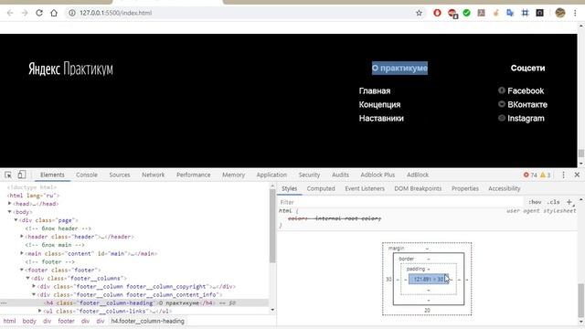This screenshot has width=585, height=329.
Task: Expand the main class content node
Action: [22, 253]
